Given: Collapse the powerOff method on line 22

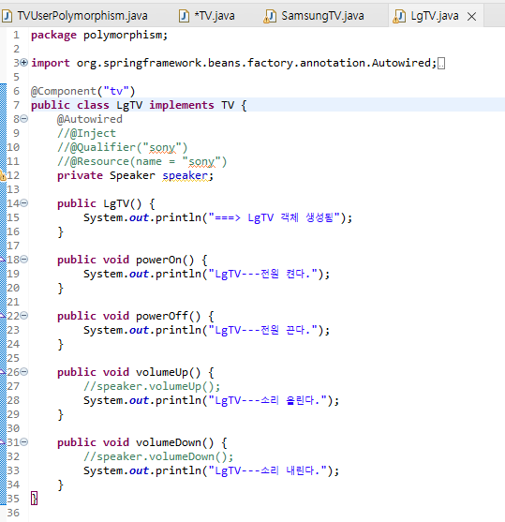Looking at the screenshot, I should click(x=24, y=315).
